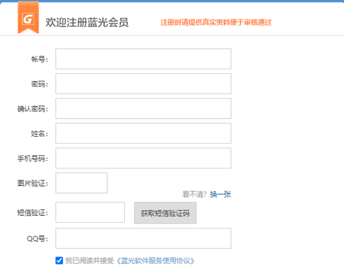Viewport: 344px width, 268px height.
Task: Click the 短信验证 label
Action: (33, 212)
